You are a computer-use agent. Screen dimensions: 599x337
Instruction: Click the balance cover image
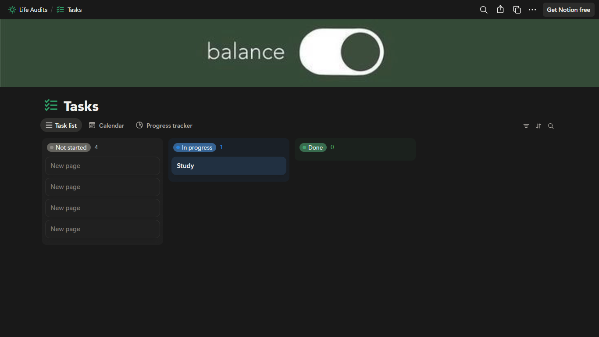[x=299, y=53]
